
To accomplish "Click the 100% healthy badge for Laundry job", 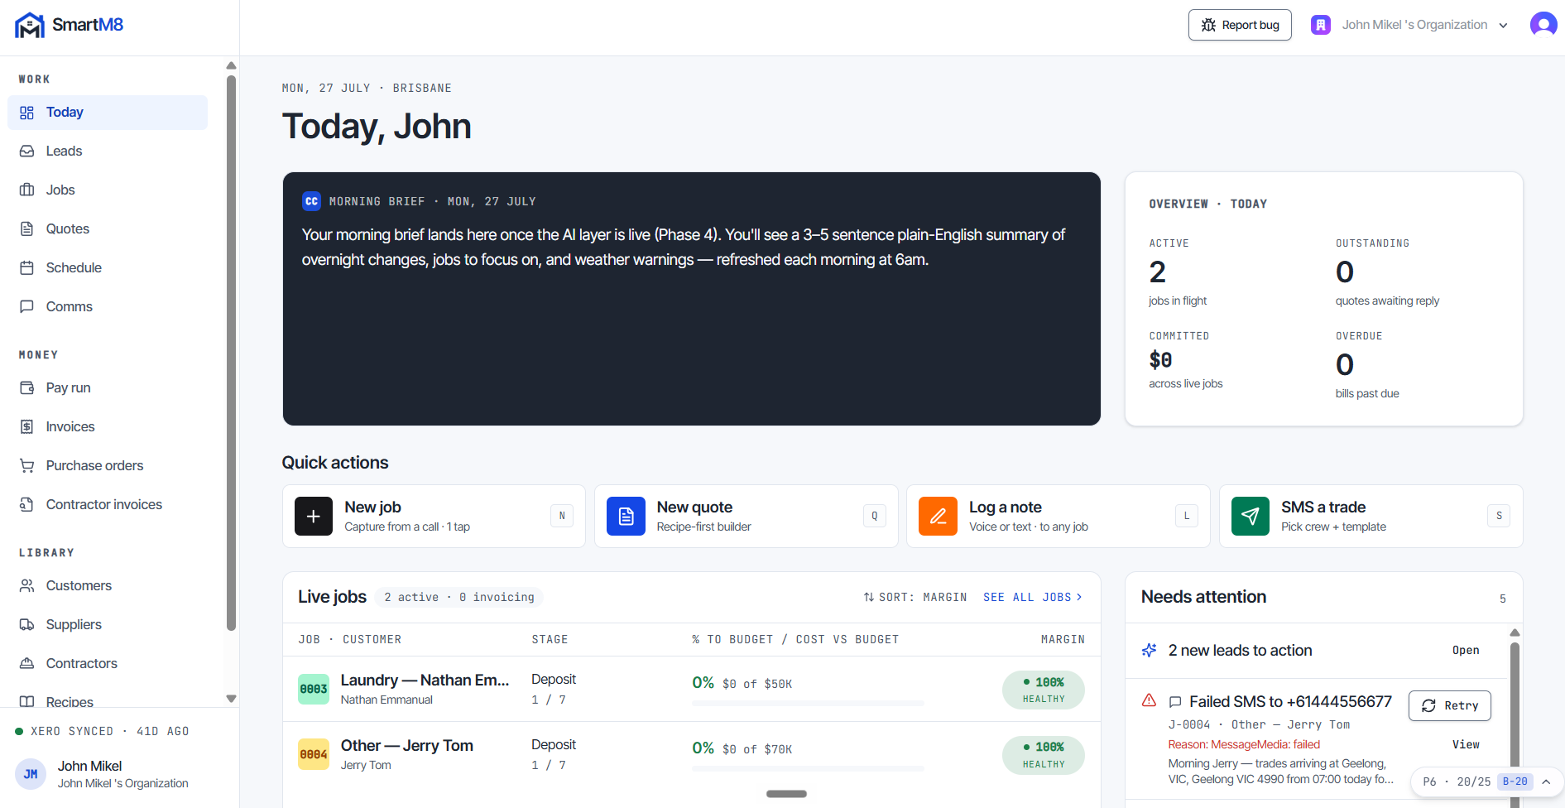I will point(1044,690).
